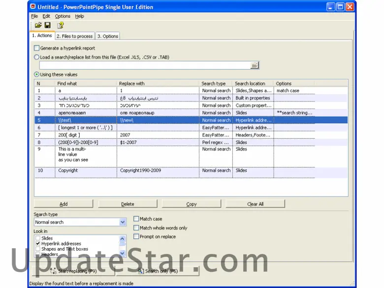This screenshot has height=288, width=384.
Task: Expand the Search type dropdown
Action: [123, 222]
